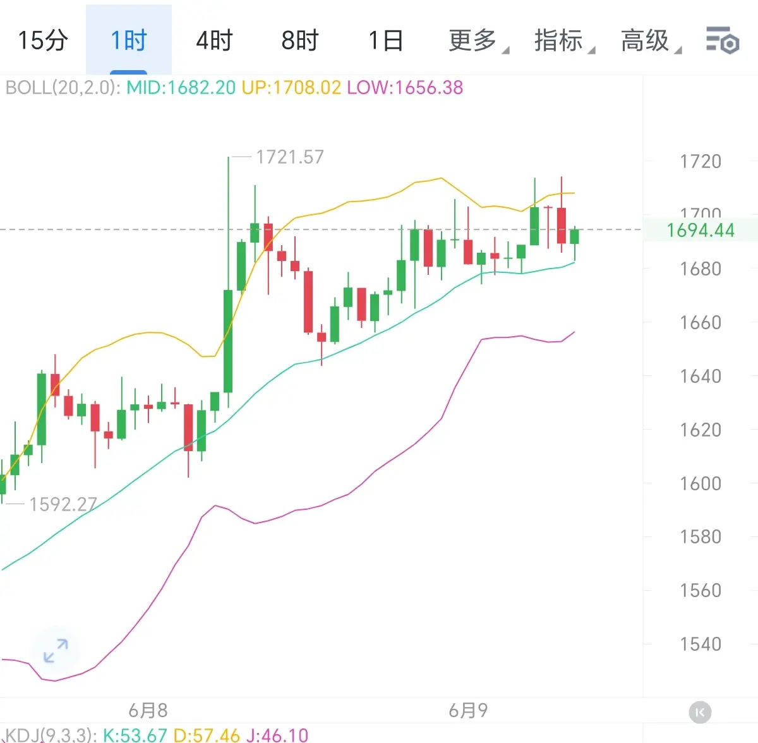Click the latest green candle at right edge
This screenshot has width=758, height=743.
[574, 237]
